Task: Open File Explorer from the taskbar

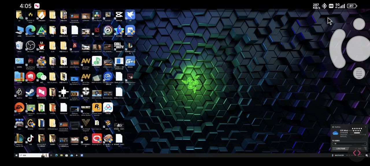Action: point(62,155)
